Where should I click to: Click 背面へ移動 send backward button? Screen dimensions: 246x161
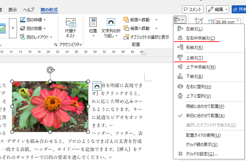point(137,28)
